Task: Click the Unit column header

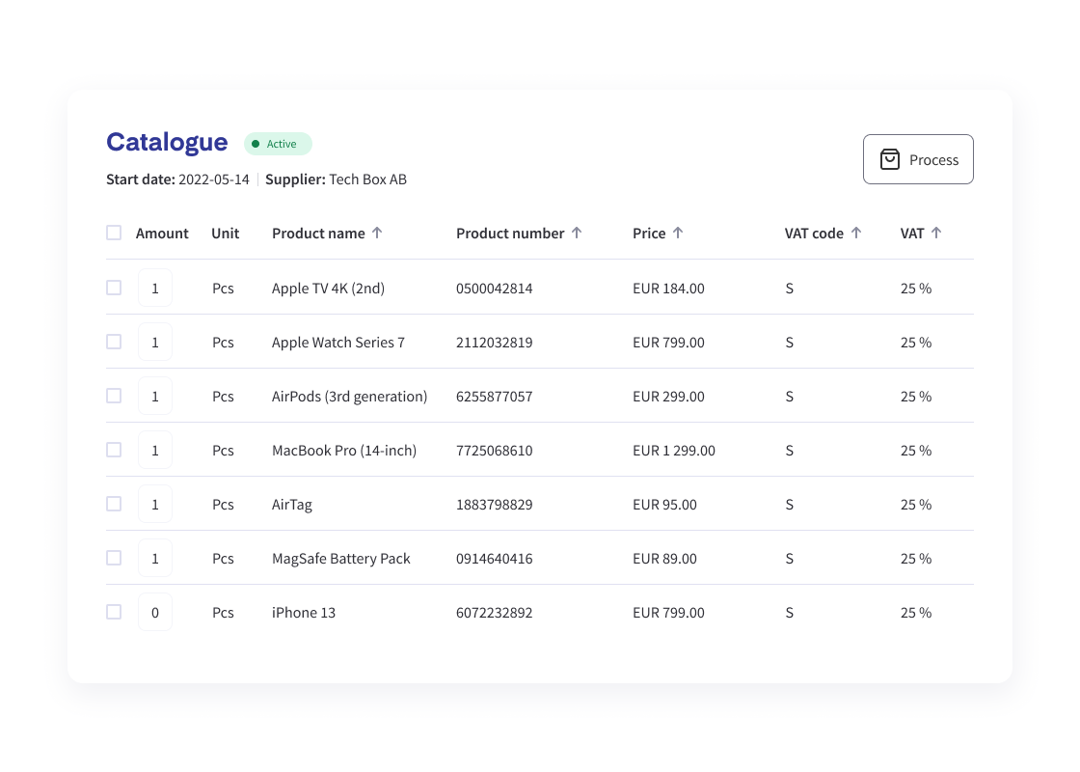Action: pos(226,234)
